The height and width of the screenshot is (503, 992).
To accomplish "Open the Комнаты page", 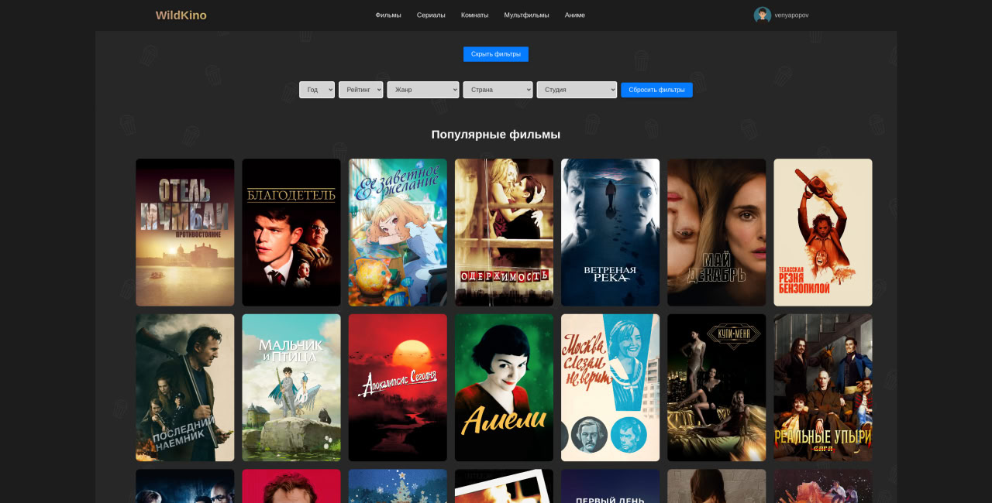I will point(474,15).
